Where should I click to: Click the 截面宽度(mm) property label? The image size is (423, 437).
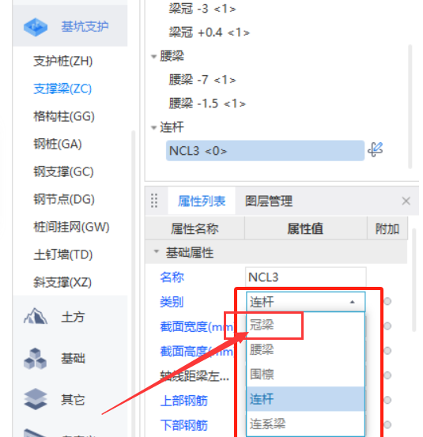(197, 326)
